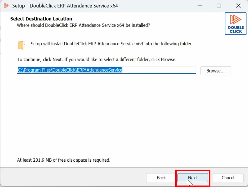Click the "Setup will install" description line
Image resolution: width=248 pixels, height=187 pixels.
pyautogui.click(x=111, y=44)
